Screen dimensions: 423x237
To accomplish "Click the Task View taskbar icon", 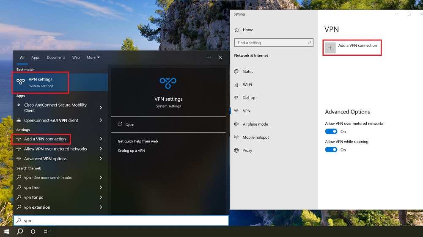I will (46, 232).
